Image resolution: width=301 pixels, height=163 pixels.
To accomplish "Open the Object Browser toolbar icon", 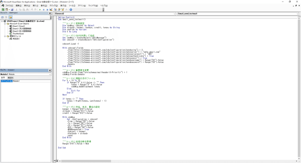I will coord(63,10).
